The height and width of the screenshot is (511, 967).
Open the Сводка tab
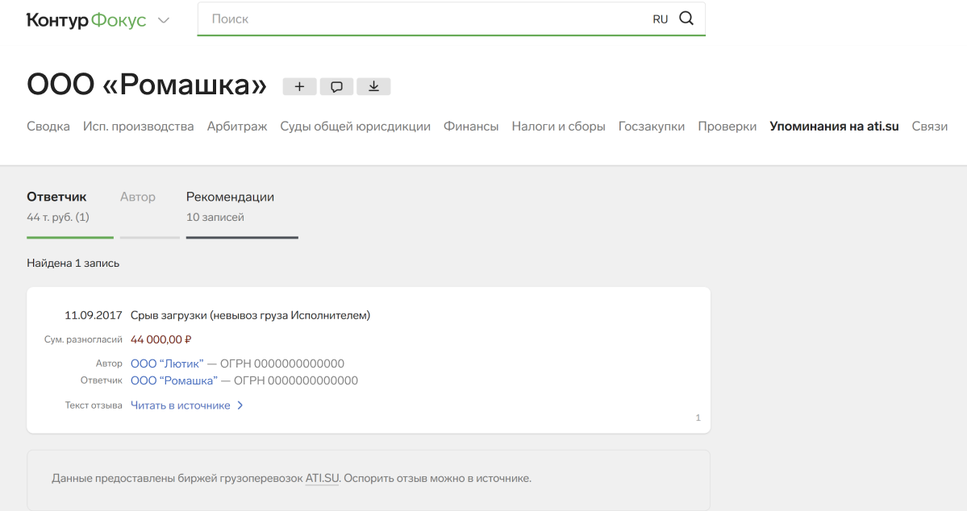48,127
